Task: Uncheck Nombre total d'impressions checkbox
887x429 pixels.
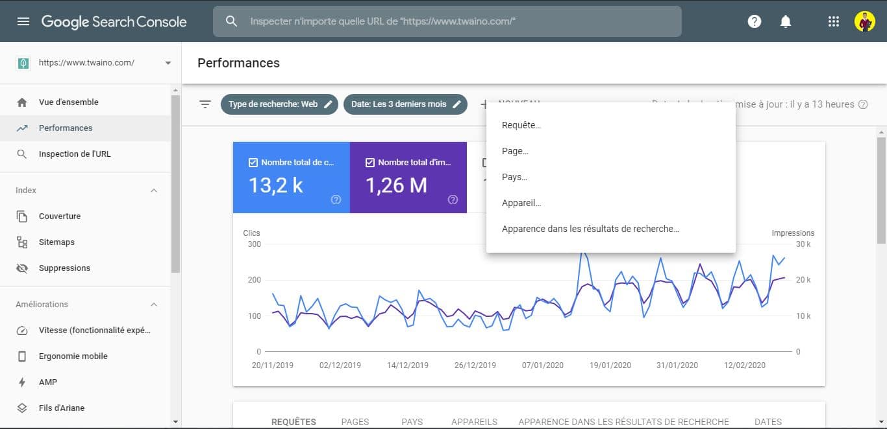Action: pos(370,163)
